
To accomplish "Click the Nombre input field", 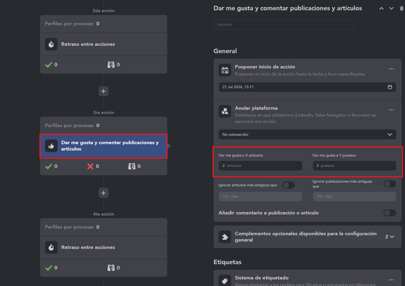I will coord(284,25).
